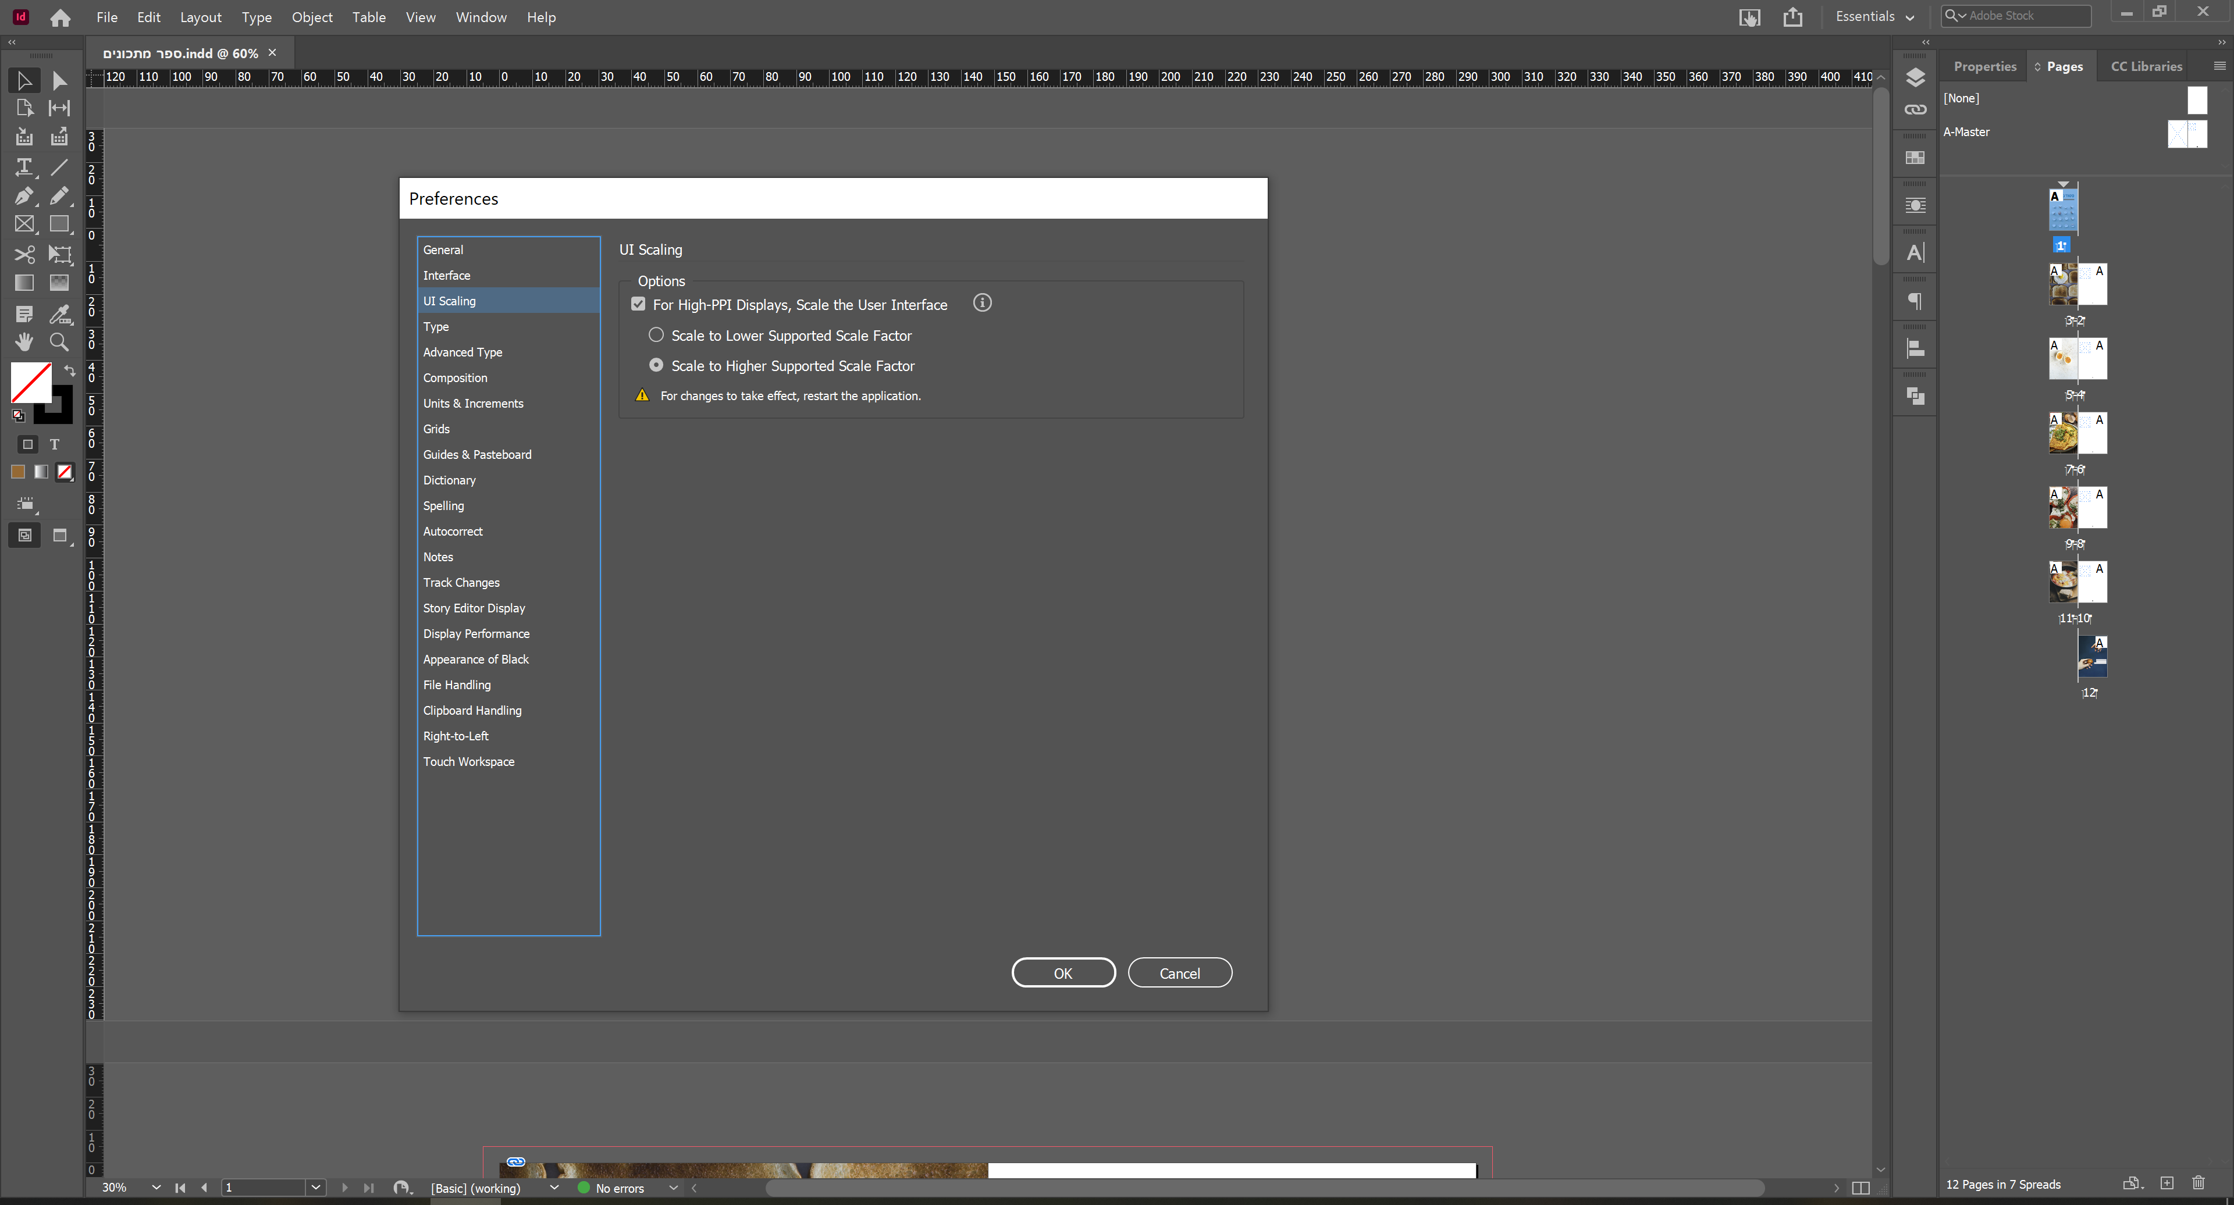Select the Eyedropper tool
This screenshot has width=2234, height=1205.
tap(59, 314)
